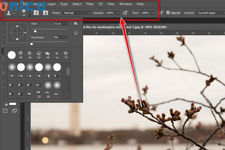Image resolution: width=225 pixels, height=150 pixels.
Task: Click the Clone Stamp tool preset icon
Action: [8, 13]
